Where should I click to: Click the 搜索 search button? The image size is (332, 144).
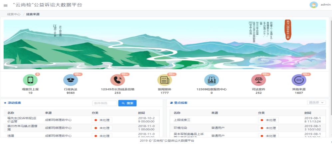127,103
